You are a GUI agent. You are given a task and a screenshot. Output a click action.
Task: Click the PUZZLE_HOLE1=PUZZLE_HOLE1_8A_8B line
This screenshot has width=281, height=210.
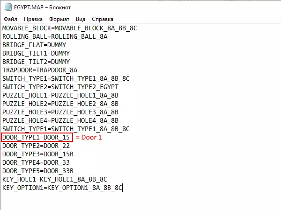tap(60, 95)
